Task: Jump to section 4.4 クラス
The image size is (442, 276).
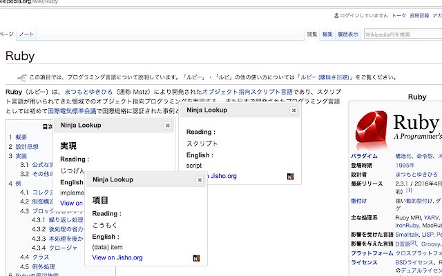Action: tap(35, 257)
